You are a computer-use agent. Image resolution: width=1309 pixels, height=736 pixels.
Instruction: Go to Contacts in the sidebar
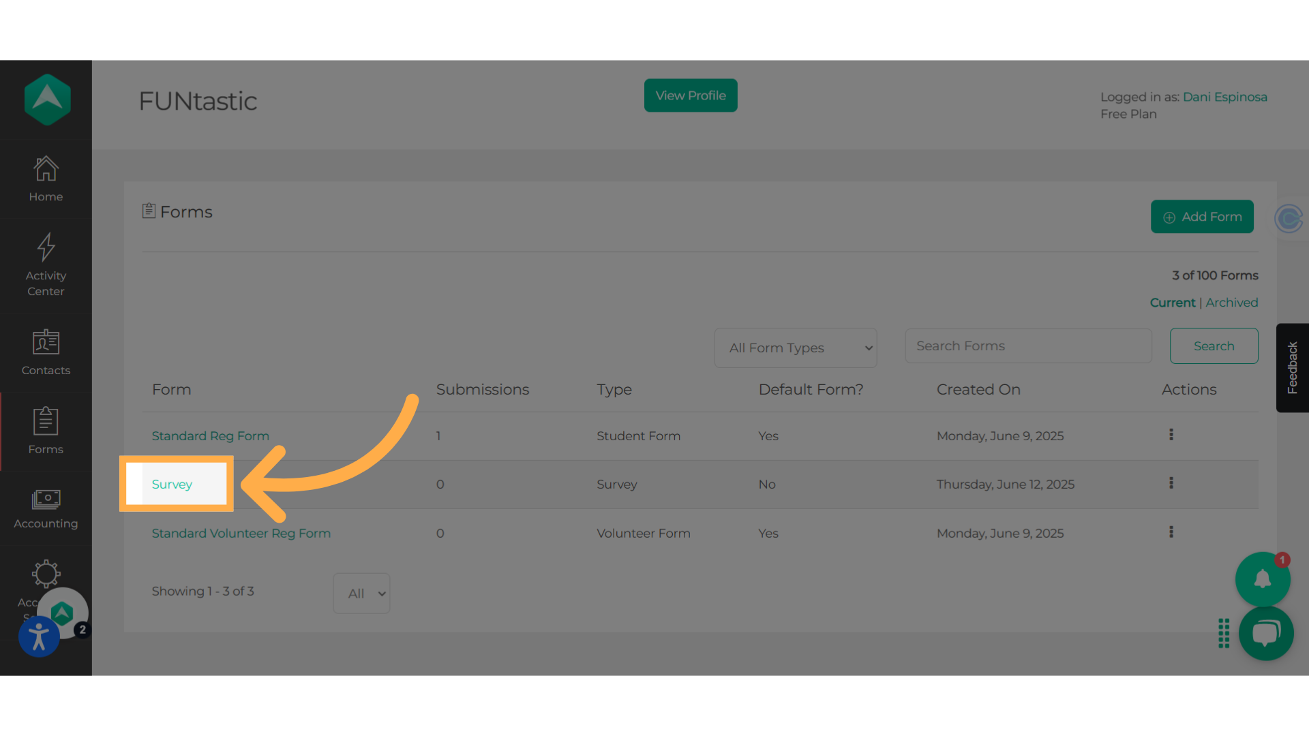point(46,352)
